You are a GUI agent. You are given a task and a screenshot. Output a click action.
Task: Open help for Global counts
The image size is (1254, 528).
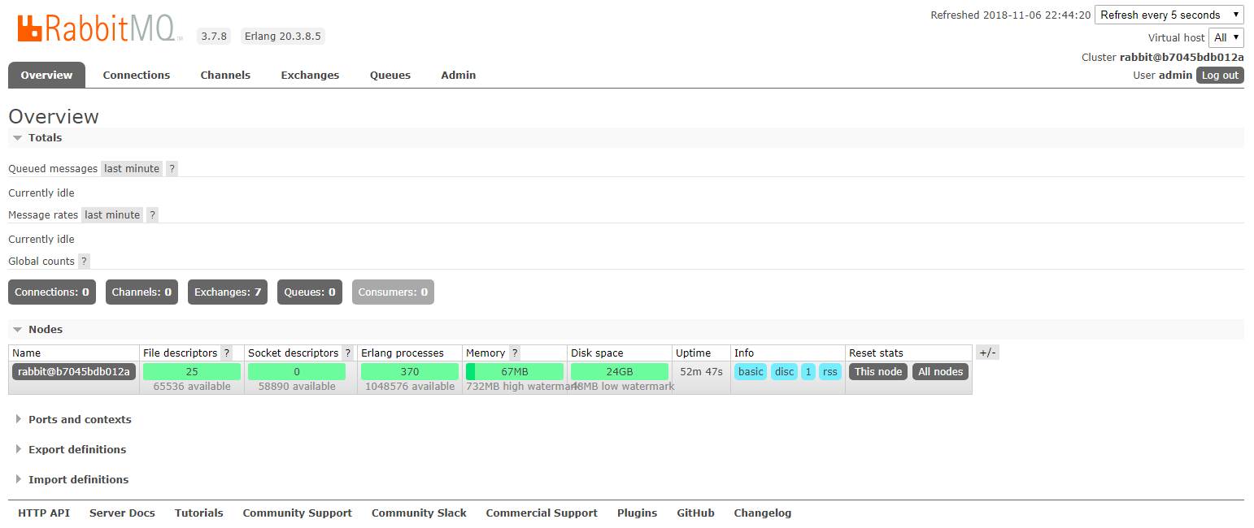point(84,262)
